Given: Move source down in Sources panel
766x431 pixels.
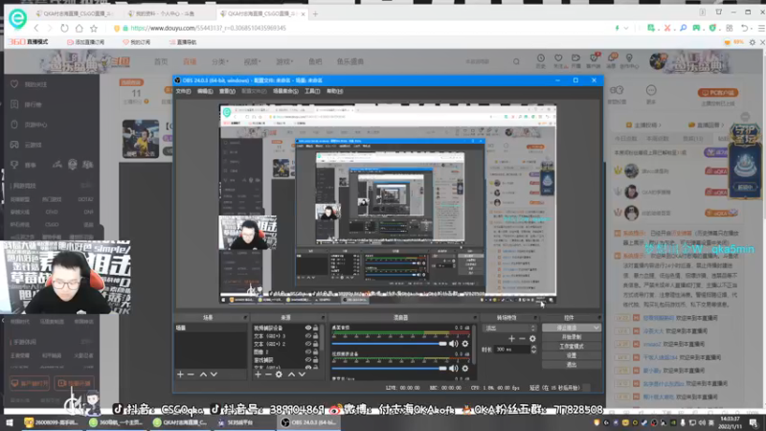Looking at the screenshot, I should [302, 374].
